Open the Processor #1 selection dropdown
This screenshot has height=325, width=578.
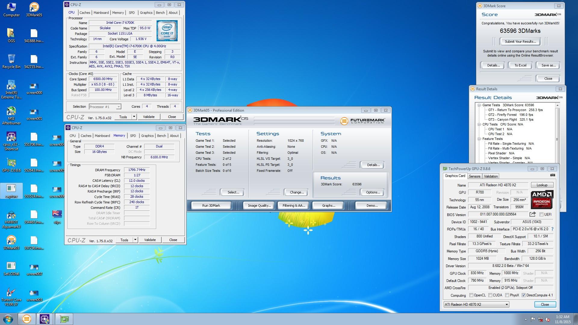105,107
